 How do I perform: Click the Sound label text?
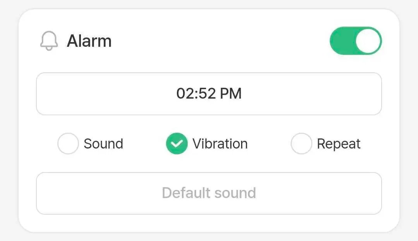[x=103, y=144]
